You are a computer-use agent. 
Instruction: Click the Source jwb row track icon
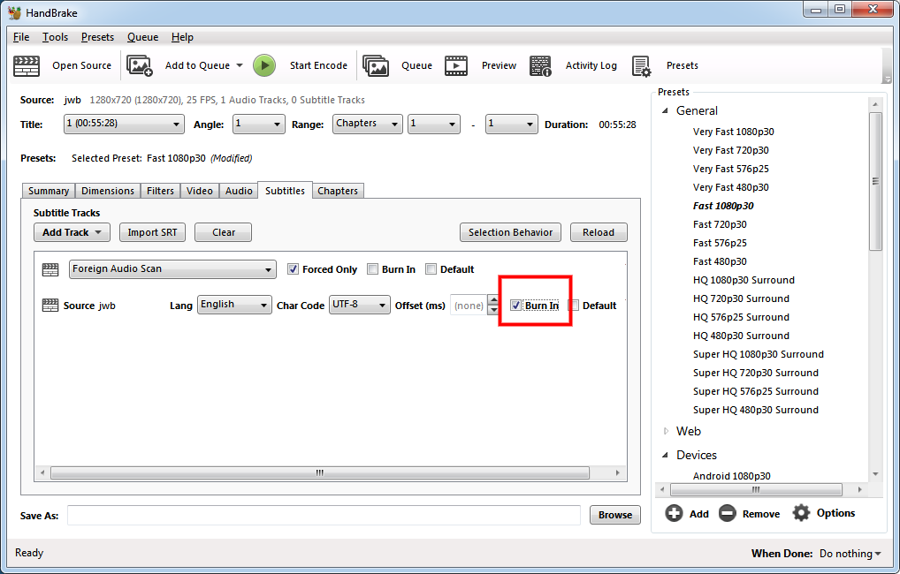50,305
